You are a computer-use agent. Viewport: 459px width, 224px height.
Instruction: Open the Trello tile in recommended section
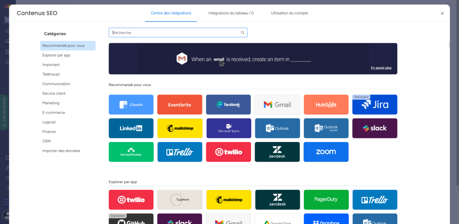180,152
